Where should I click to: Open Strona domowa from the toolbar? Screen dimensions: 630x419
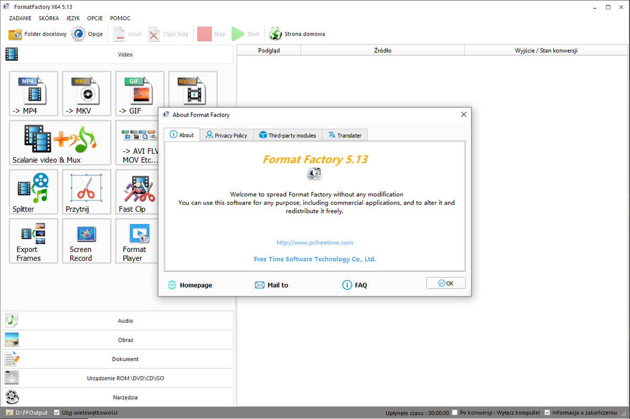pyautogui.click(x=297, y=34)
